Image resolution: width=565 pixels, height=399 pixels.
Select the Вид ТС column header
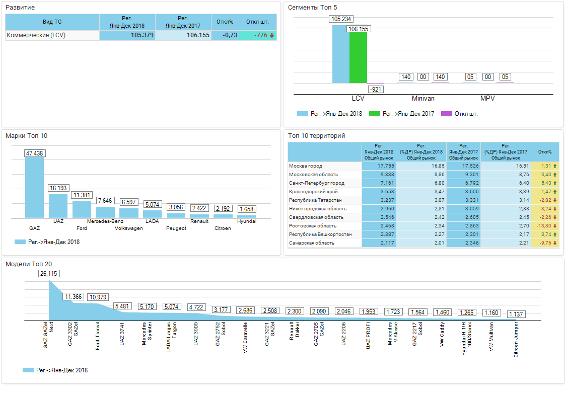pos(52,22)
